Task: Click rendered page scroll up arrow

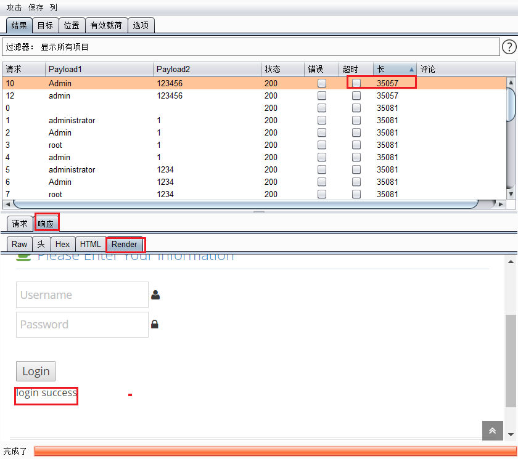Action: pos(511,262)
